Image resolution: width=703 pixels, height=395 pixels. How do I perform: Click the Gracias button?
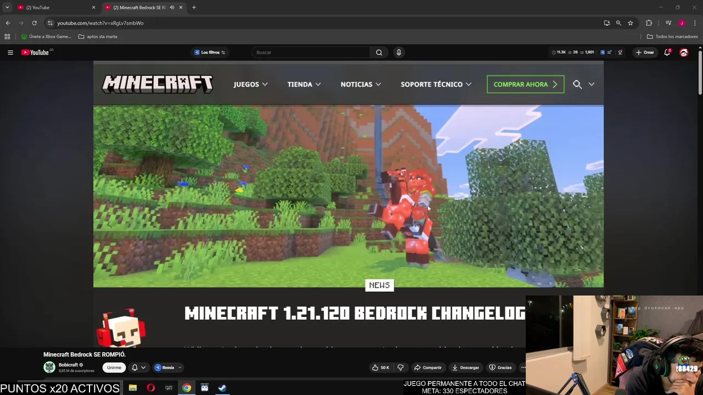pyautogui.click(x=500, y=368)
